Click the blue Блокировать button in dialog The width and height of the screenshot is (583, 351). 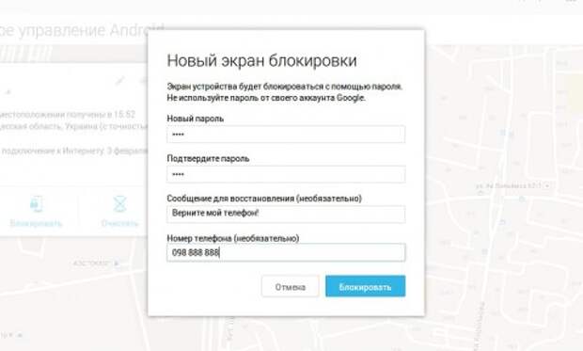coord(365,286)
